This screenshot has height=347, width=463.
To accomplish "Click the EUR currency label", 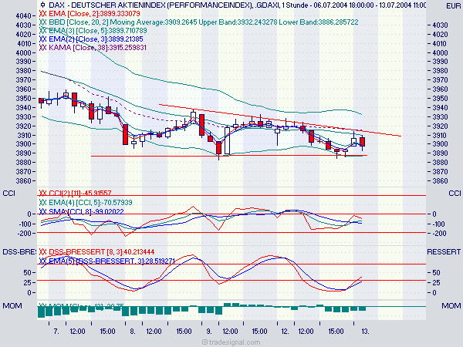I will (453, 6).
